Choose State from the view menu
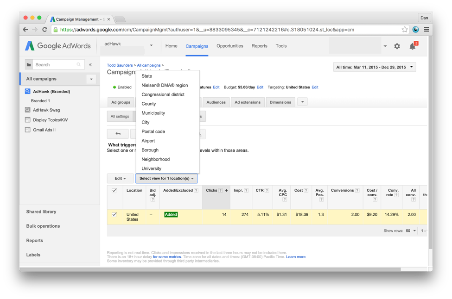The height and width of the screenshot is (299, 452). [x=167, y=76]
